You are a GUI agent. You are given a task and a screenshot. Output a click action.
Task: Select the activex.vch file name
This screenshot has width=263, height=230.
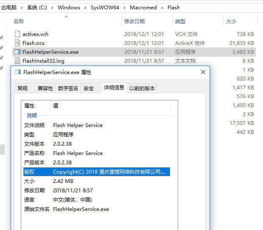click(x=35, y=34)
